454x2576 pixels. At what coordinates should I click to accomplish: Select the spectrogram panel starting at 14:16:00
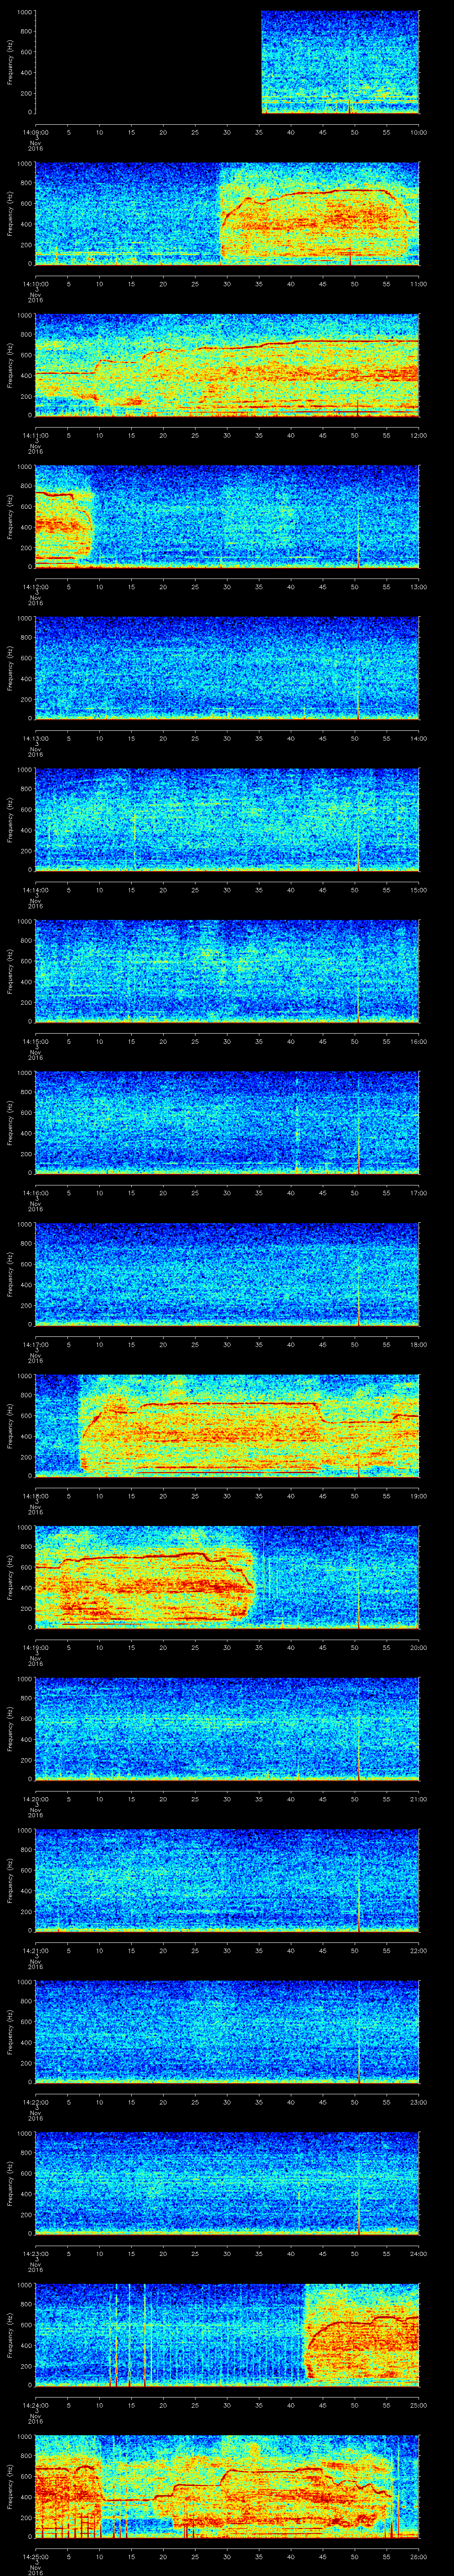click(227, 1122)
